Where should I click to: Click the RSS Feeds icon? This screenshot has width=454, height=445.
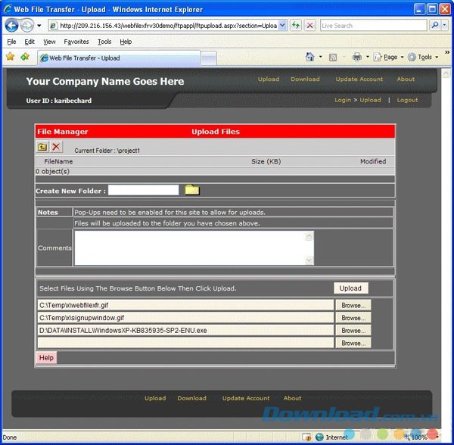[x=333, y=58]
